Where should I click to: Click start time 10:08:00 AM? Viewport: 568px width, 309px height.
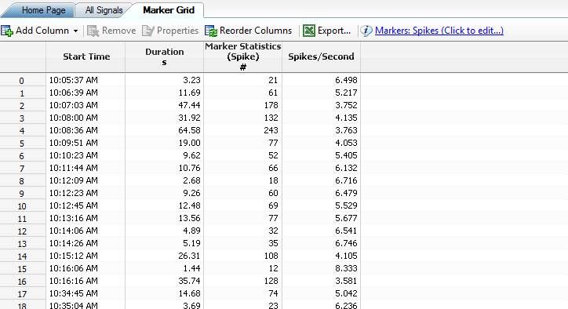74,118
